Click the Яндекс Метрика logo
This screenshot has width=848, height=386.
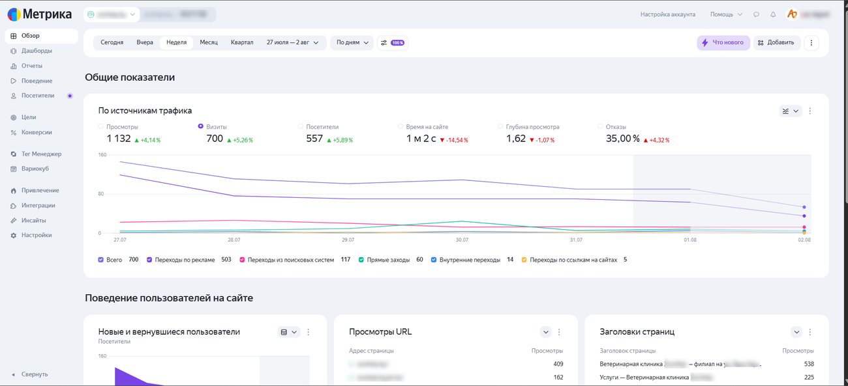click(40, 14)
